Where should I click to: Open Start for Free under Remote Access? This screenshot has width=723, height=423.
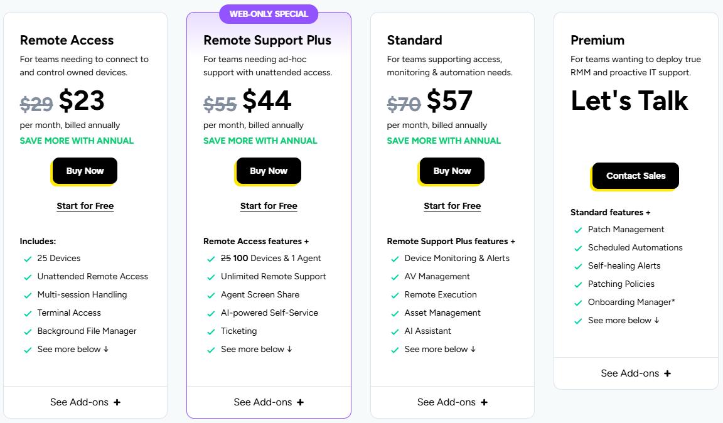coord(85,206)
